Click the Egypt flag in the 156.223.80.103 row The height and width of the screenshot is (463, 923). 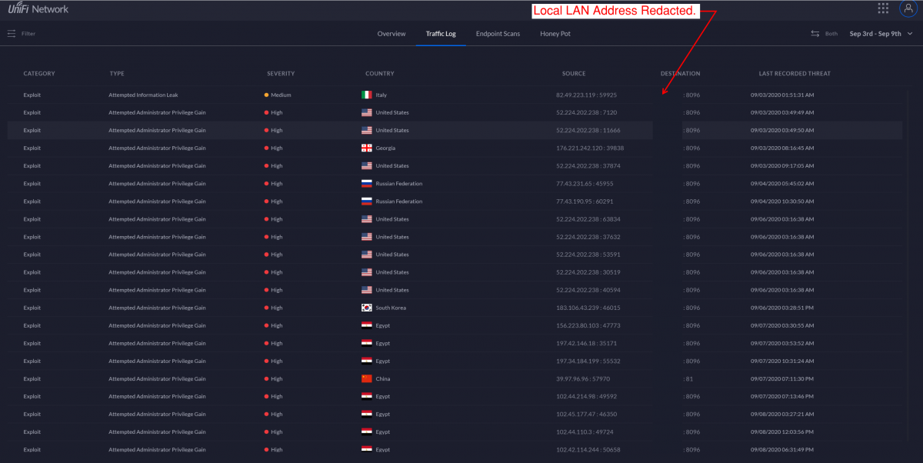coord(367,325)
